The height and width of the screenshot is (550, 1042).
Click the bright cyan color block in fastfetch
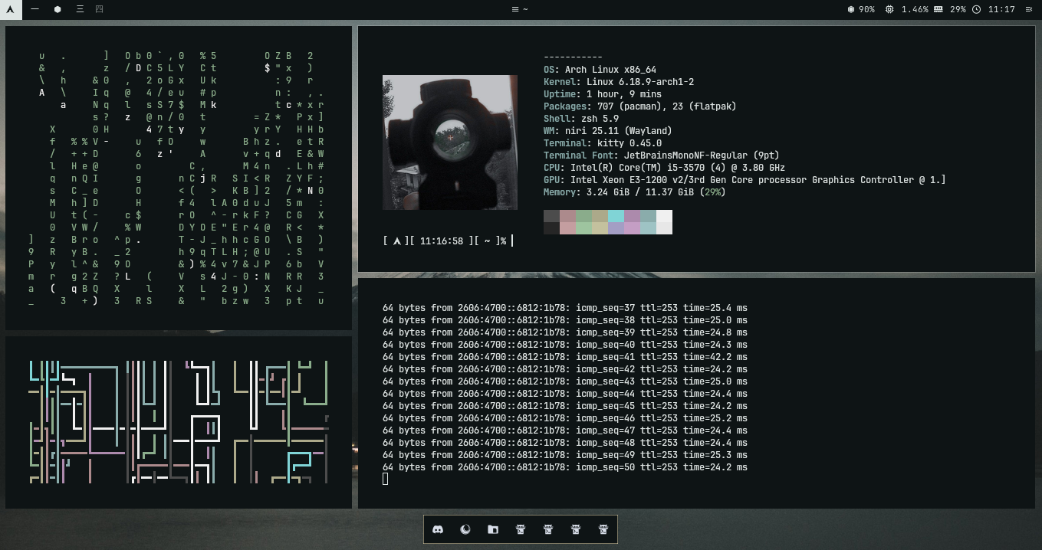pos(616,216)
